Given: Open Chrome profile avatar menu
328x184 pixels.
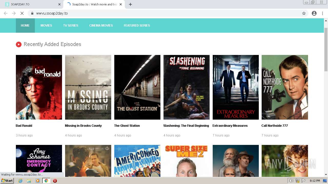Looking at the screenshot, I should 314,13.
